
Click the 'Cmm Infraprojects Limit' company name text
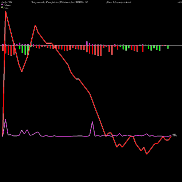coord(119,2)
